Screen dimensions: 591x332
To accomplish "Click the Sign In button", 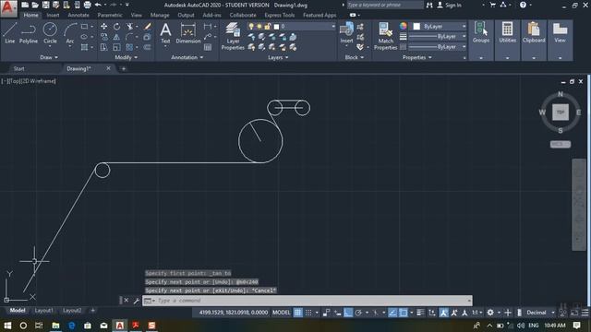I will click(x=449, y=5).
